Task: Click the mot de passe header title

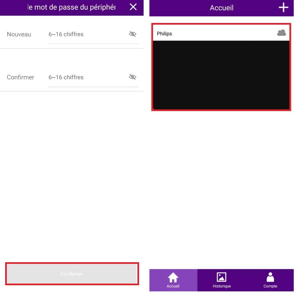Action: point(71,7)
